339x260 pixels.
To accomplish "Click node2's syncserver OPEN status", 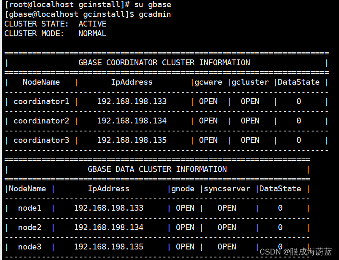I will [x=227, y=228].
